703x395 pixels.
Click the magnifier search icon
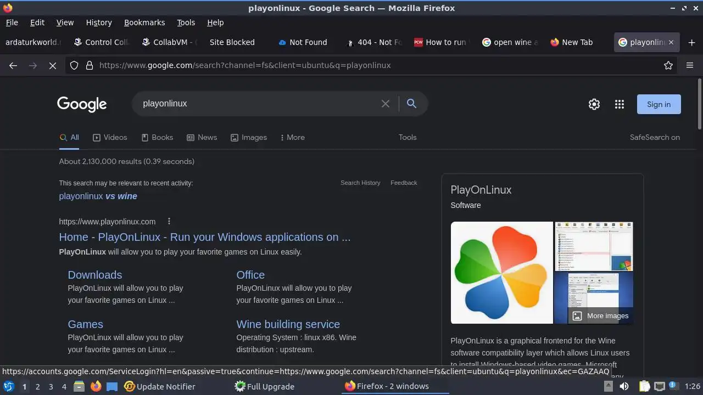[411, 104]
